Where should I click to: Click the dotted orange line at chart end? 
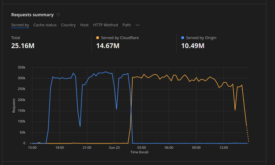[248, 134]
